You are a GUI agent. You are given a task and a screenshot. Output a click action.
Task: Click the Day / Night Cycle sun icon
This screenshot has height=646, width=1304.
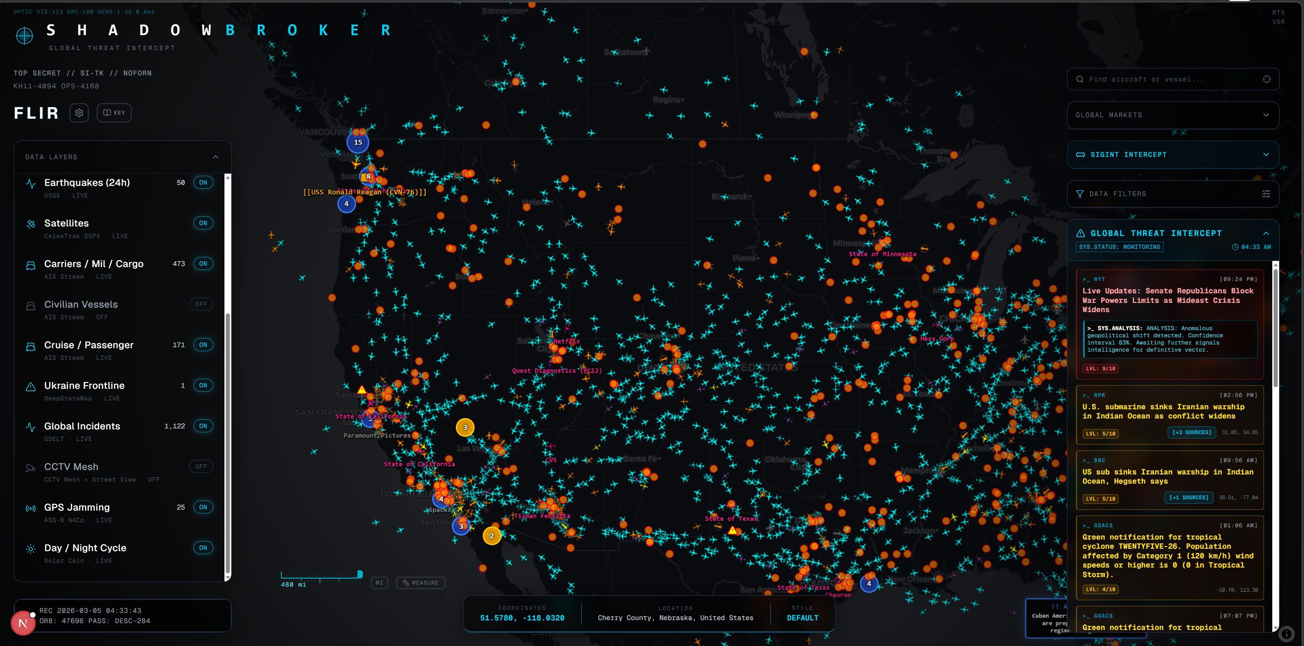(30, 548)
